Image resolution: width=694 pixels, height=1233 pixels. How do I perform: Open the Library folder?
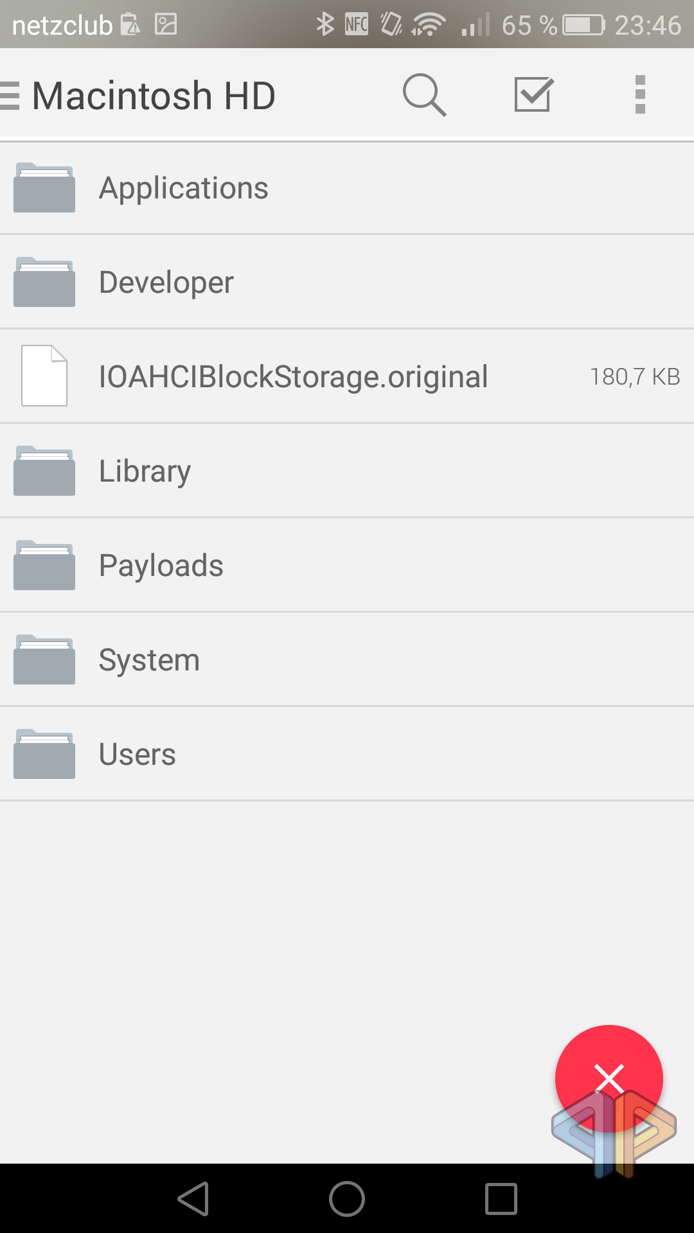145,471
